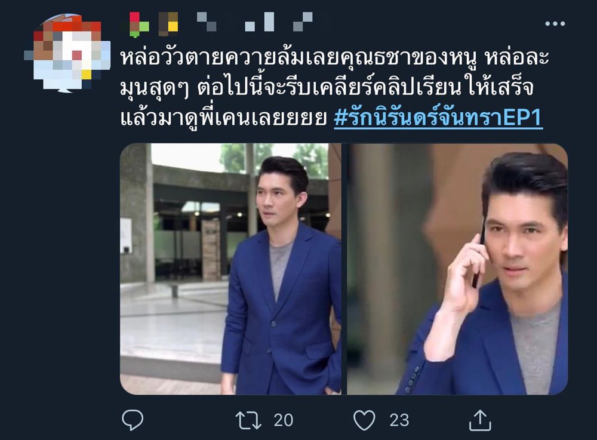Tap the second line mentioning คลิปเรียน
Screen dimensions: 597x440
[327, 88]
